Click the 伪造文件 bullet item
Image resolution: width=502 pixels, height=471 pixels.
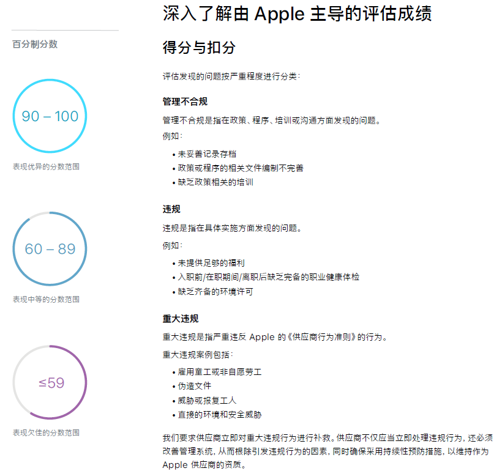coord(194,386)
